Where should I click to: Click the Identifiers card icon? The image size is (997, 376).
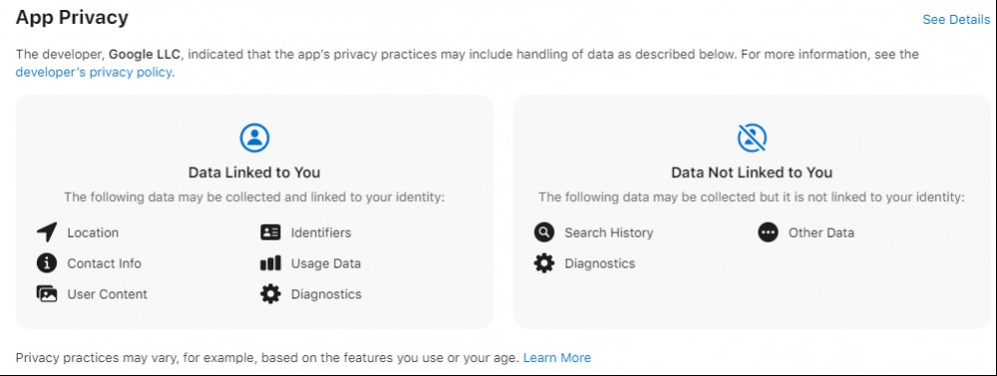pyautogui.click(x=270, y=233)
